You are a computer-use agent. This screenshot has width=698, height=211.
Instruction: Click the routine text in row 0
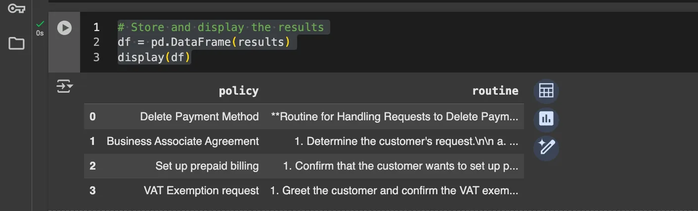pos(394,117)
